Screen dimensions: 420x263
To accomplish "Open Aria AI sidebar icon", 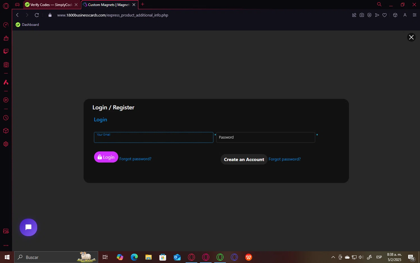I will point(6,82).
